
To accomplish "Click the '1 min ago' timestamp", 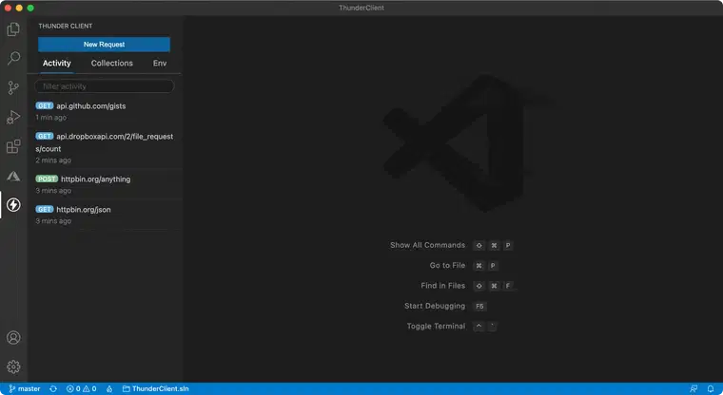I will coord(50,118).
